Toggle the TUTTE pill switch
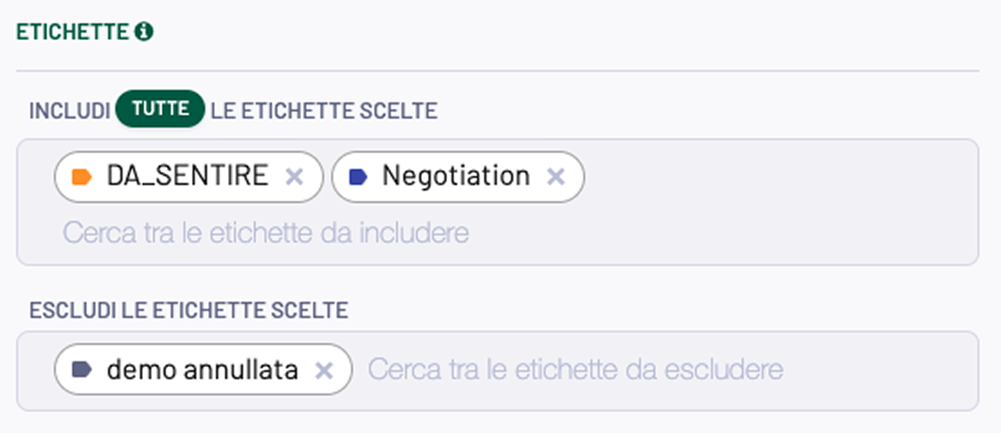 click(x=160, y=108)
